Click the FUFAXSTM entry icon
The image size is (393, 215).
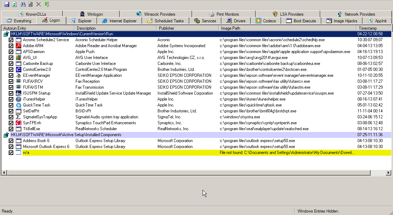[x=19, y=87]
